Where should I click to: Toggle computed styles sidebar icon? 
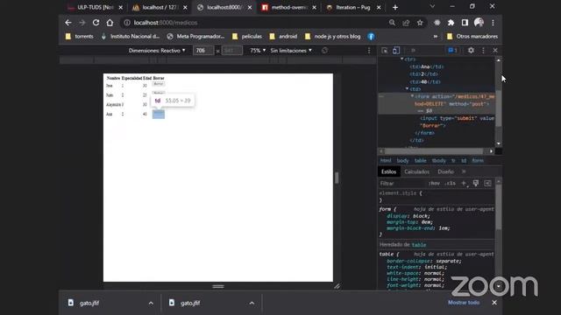[x=487, y=183]
